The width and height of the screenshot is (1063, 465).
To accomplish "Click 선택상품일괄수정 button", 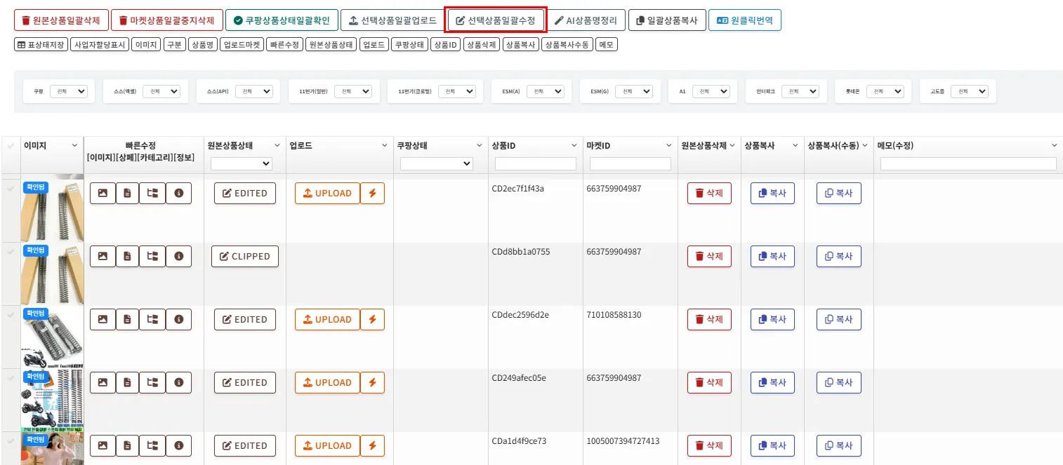I will tap(496, 20).
